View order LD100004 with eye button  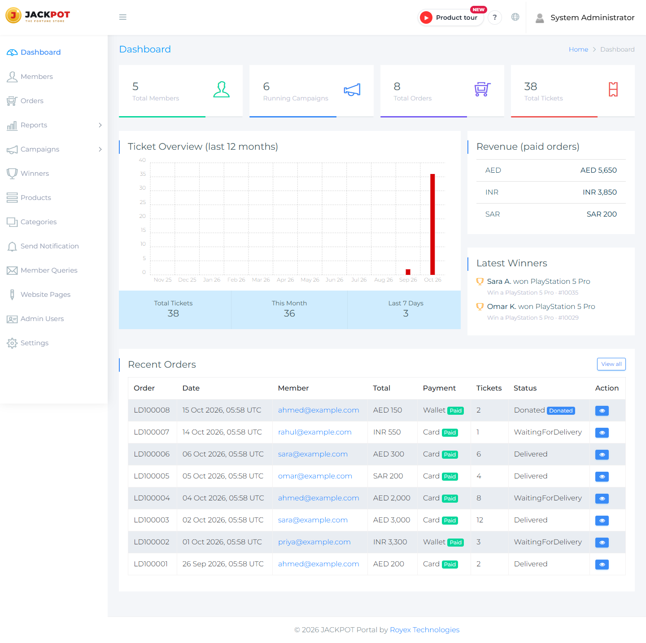602,499
